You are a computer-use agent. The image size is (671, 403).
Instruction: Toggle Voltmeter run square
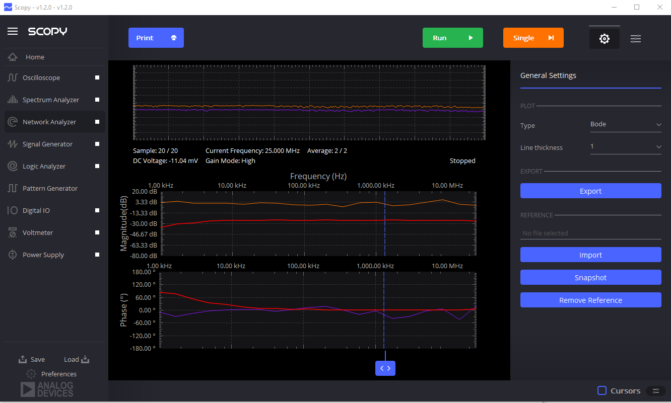click(97, 232)
